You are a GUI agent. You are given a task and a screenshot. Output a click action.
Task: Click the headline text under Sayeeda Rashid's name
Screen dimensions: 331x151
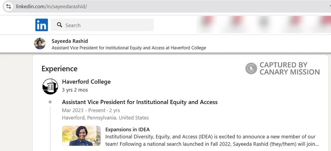coord(129,48)
